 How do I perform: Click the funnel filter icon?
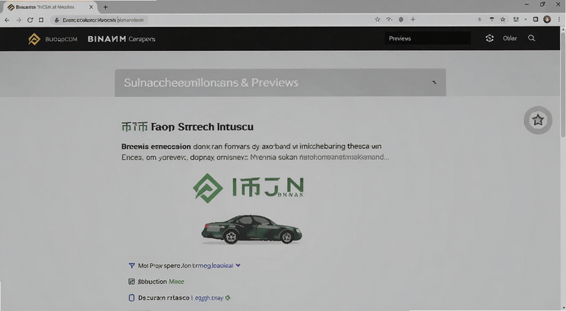tap(132, 266)
